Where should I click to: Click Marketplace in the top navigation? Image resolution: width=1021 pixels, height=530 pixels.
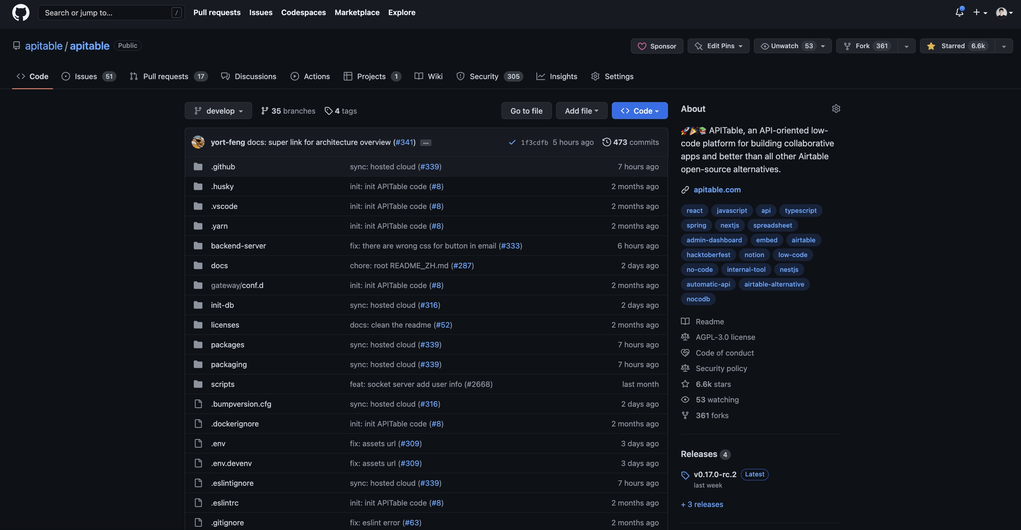[357, 12]
